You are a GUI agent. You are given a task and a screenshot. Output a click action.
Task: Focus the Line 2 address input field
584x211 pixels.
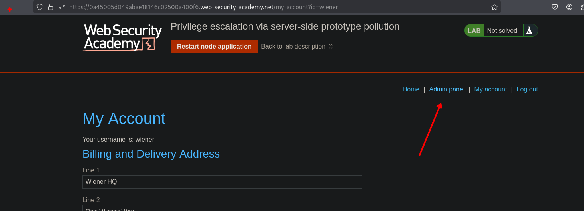pyautogui.click(x=222, y=208)
